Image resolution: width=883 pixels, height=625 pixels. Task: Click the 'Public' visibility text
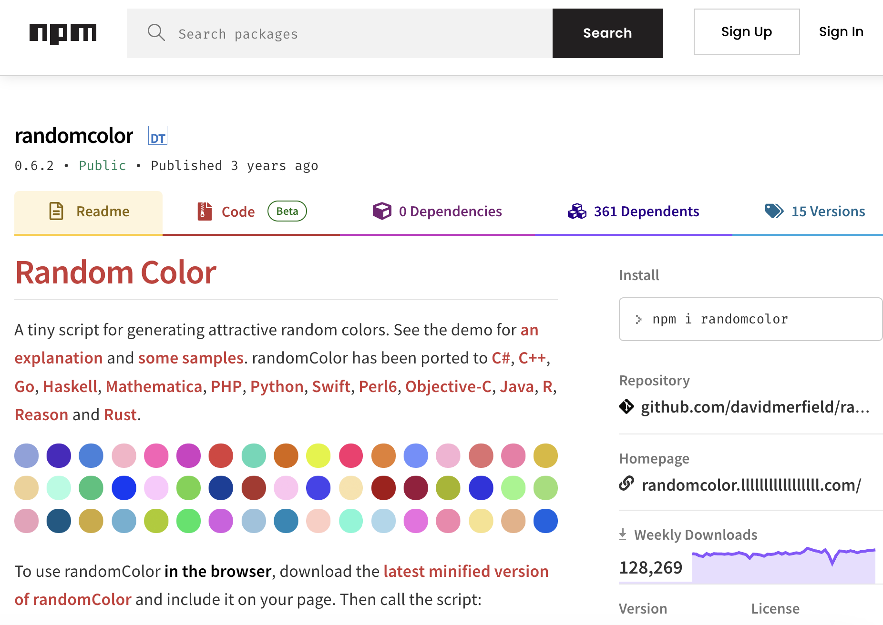103,166
